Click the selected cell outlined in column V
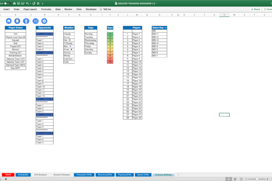 pyautogui.click(x=224, y=115)
